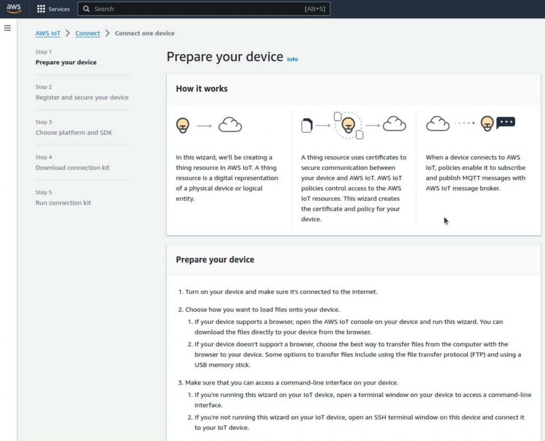
Task: Click the cloud icon in third diagram
Action: (x=438, y=124)
